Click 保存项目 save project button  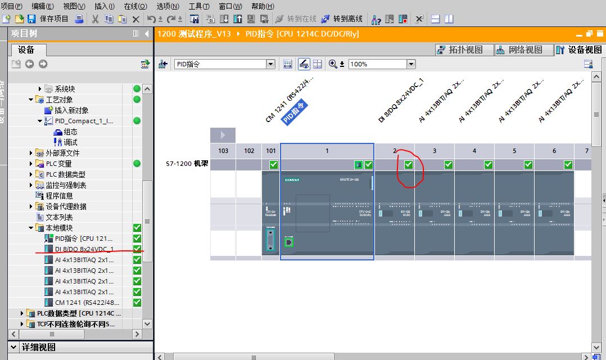(x=48, y=19)
